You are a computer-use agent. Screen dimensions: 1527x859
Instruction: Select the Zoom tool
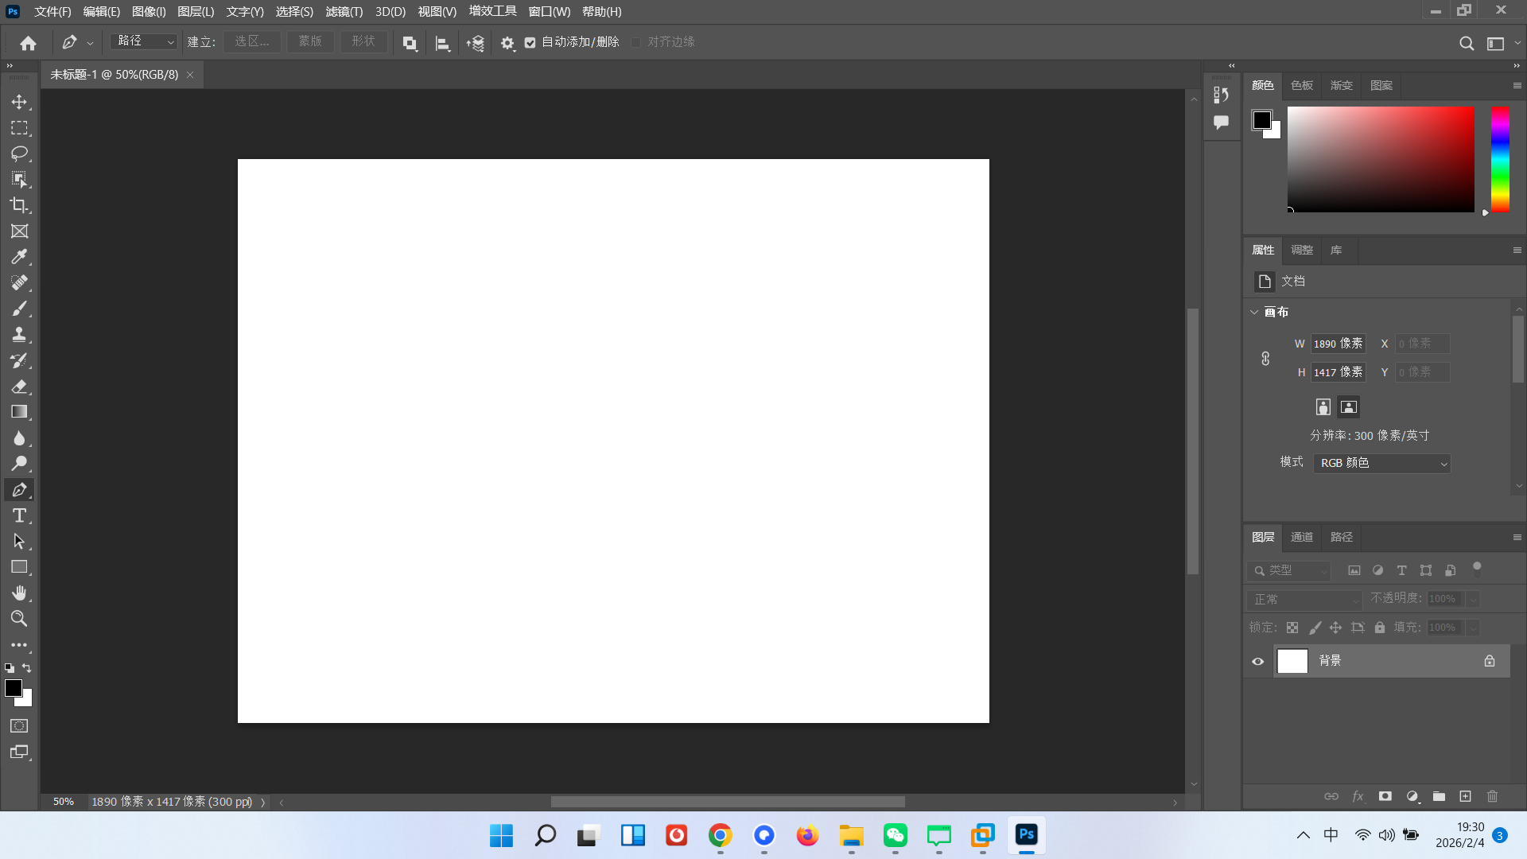20,619
